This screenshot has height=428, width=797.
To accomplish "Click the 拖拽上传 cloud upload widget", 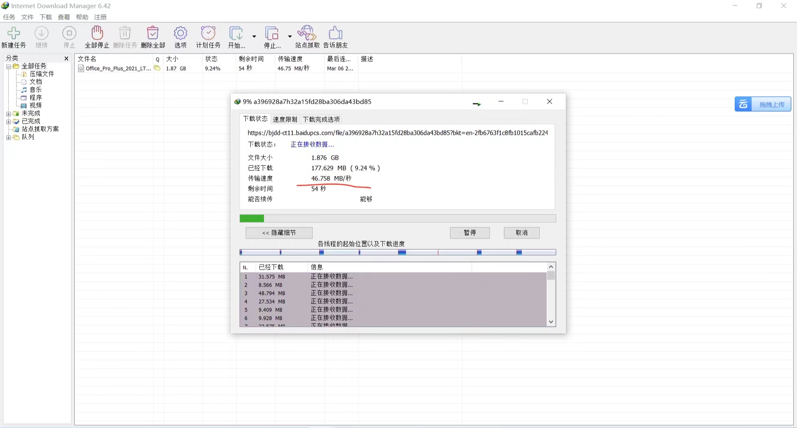I will tap(763, 105).
